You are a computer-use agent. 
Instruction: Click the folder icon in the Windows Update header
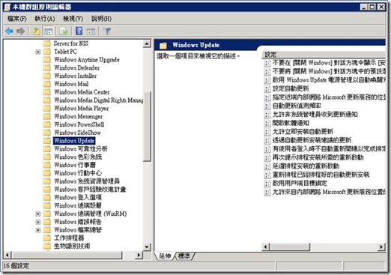pos(163,45)
